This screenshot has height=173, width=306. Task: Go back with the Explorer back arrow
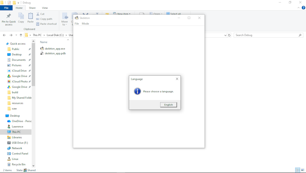point(4,35)
